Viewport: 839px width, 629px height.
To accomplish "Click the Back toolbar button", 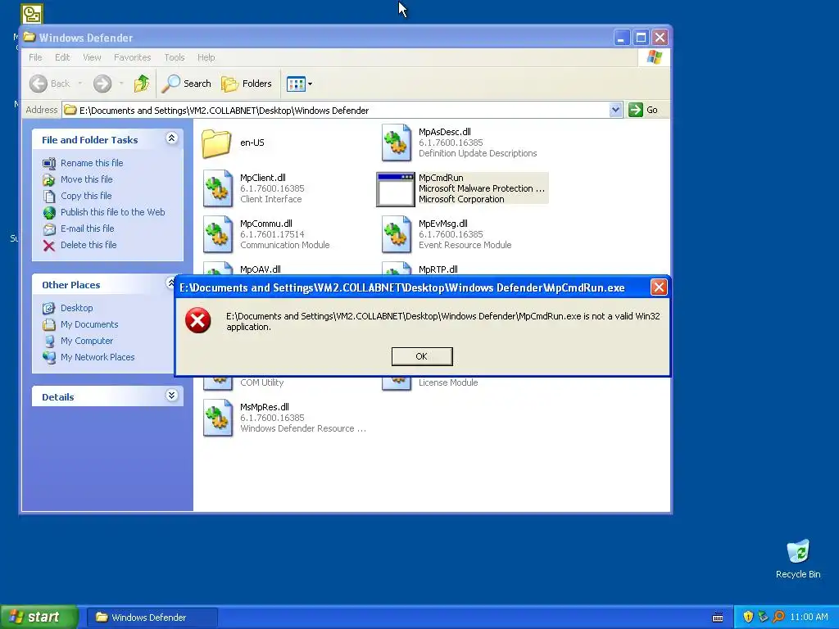I will click(50, 84).
